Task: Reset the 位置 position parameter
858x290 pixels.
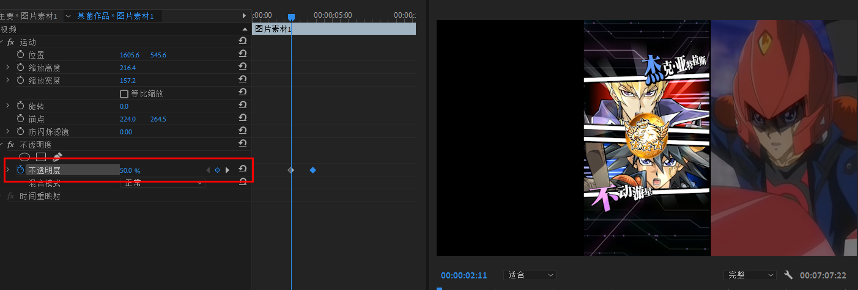Action: click(243, 54)
